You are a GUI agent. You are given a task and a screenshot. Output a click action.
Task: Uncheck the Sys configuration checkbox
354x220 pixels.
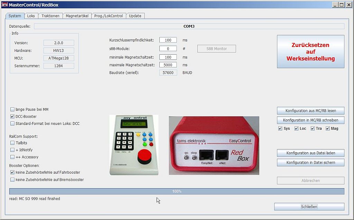click(280, 129)
